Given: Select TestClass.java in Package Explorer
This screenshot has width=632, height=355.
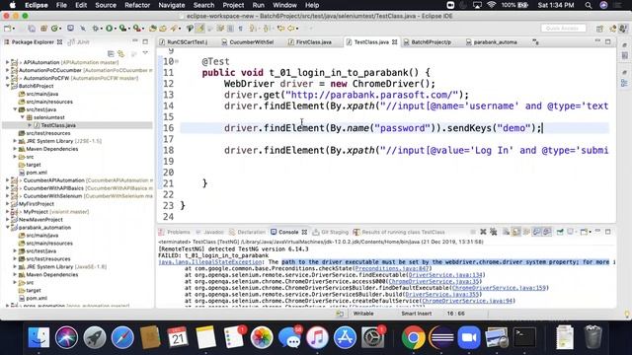Looking at the screenshot, I should [x=58, y=125].
